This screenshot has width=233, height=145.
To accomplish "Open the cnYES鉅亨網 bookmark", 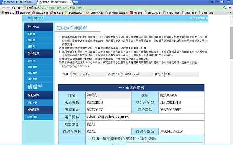I will [x=40, y=13].
